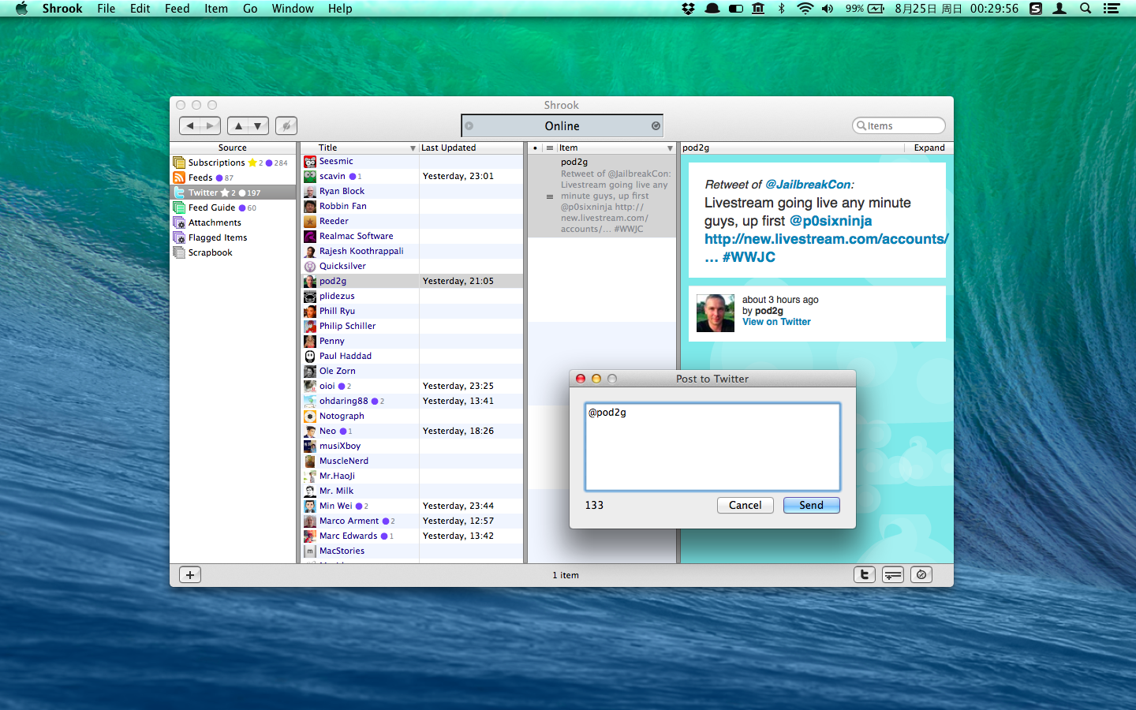Open the Edit menu

click(x=140, y=9)
